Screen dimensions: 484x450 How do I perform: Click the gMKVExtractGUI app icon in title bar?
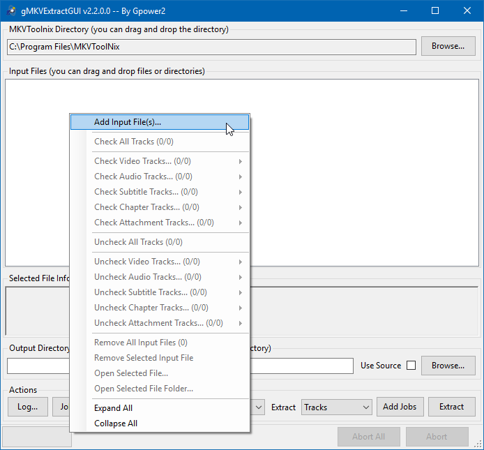click(11, 10)
